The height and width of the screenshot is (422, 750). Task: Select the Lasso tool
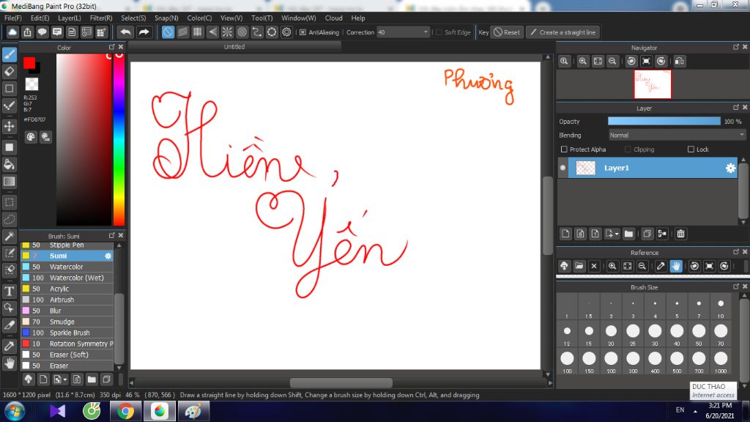9,219
